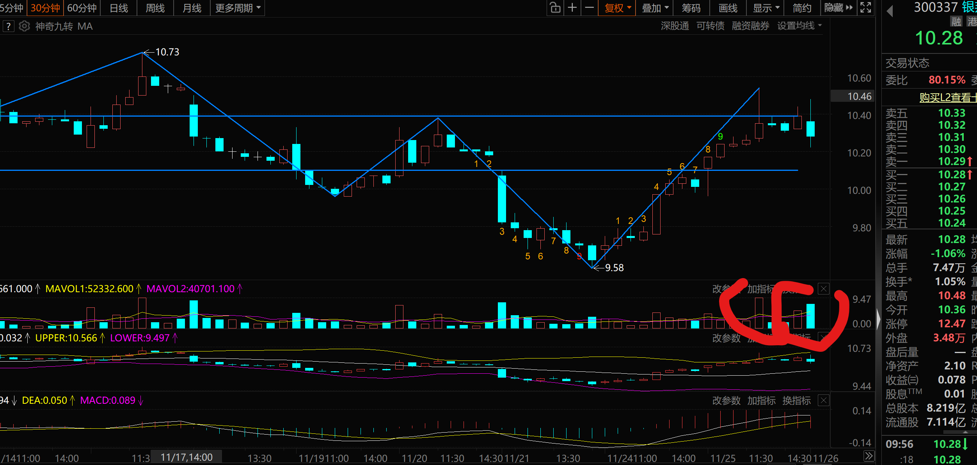Toggle 简约 simple view mode

click(x=802, y=8)
